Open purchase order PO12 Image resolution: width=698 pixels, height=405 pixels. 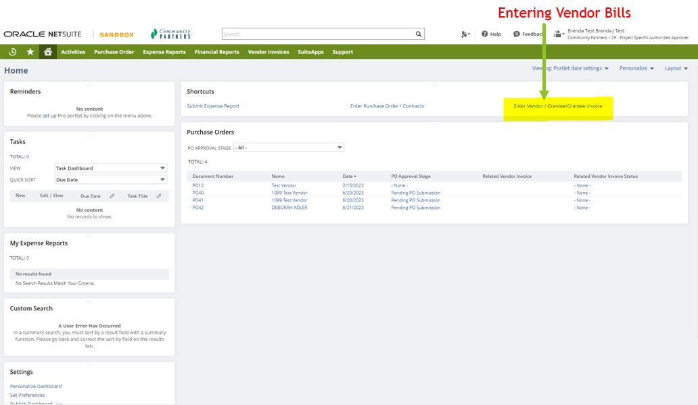pyautogui.click(x=197, y=185)
